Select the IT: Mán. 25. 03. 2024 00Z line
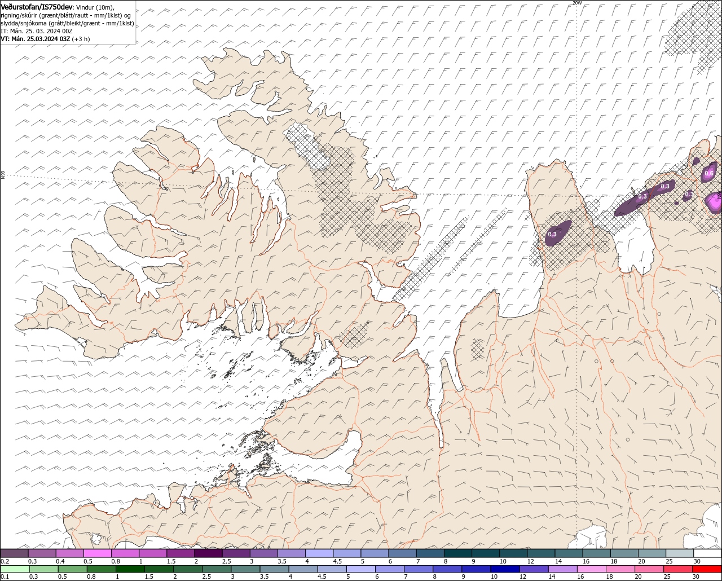Screen dimensions: 722x581 [x=36, y=31]
